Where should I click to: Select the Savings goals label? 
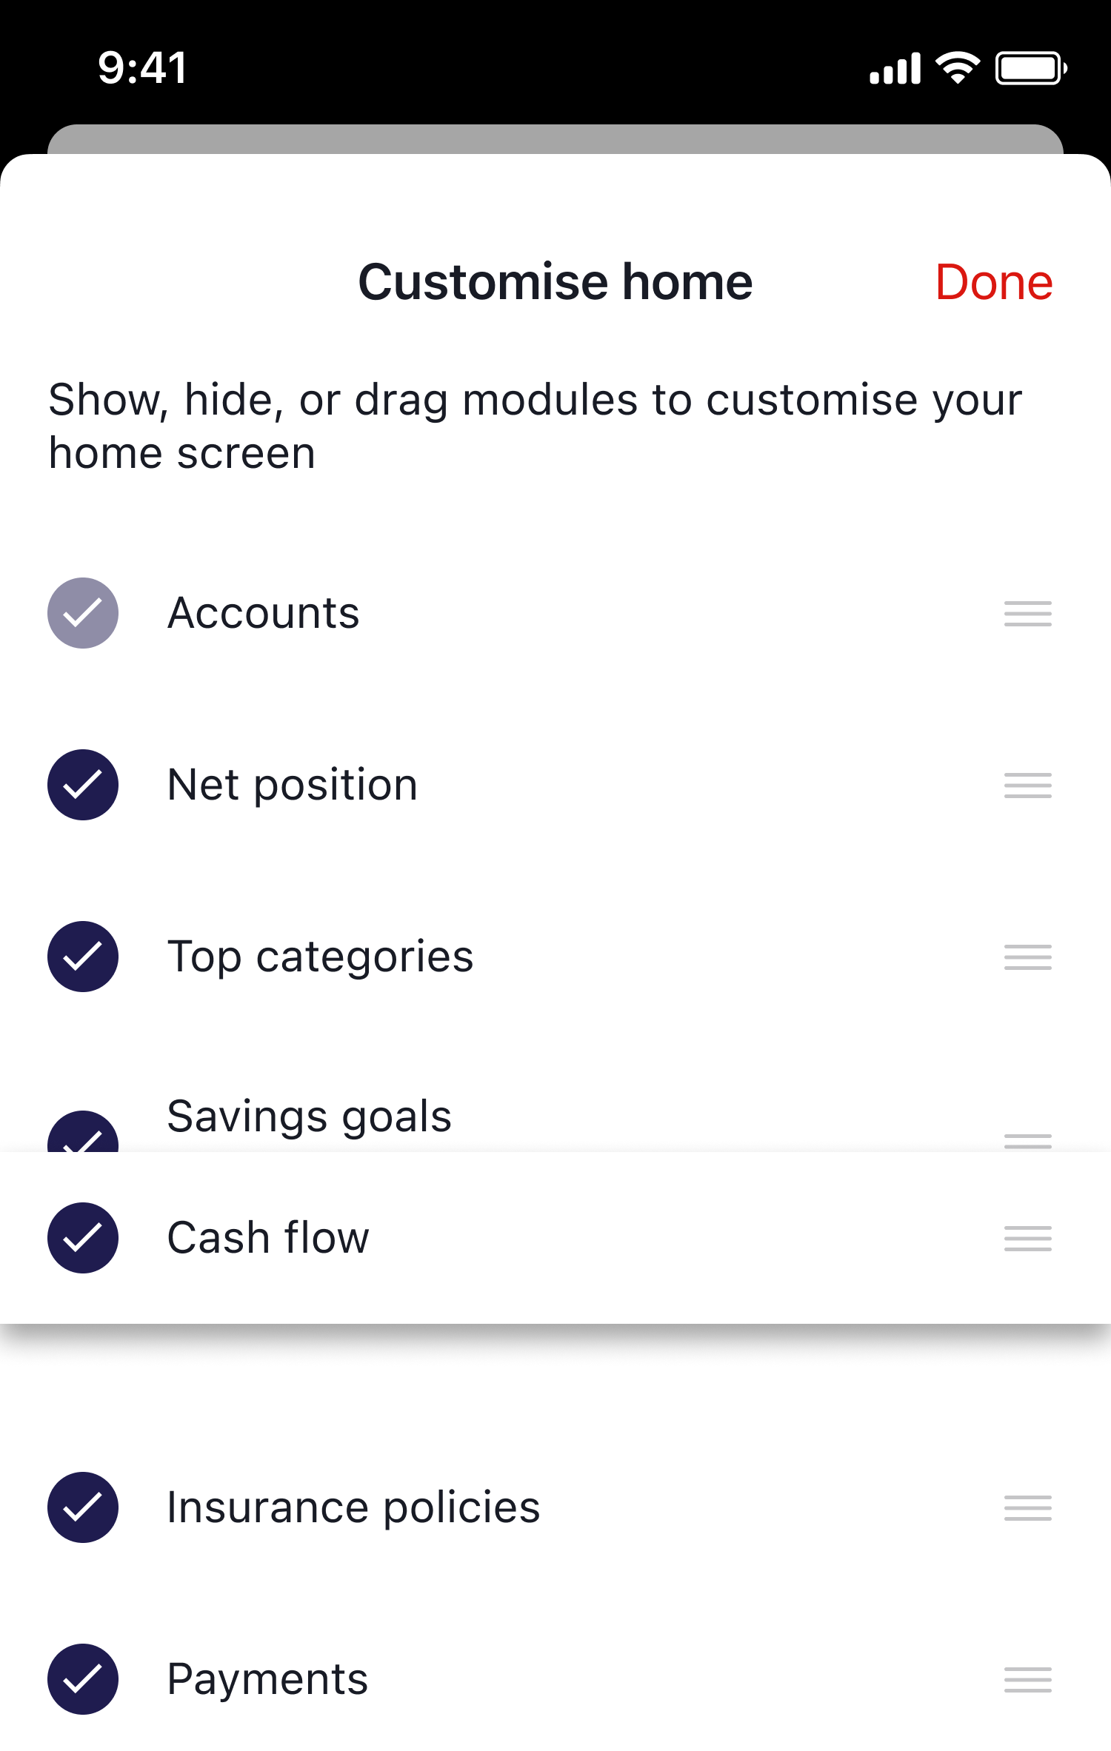pyautogui.click(x=309, y=1116)
